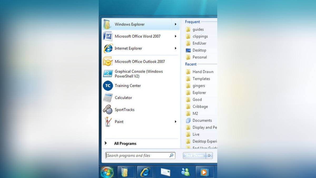Open Microsoft Office Outlook 2007
This screenshot has width=316, height=178.
140,61
